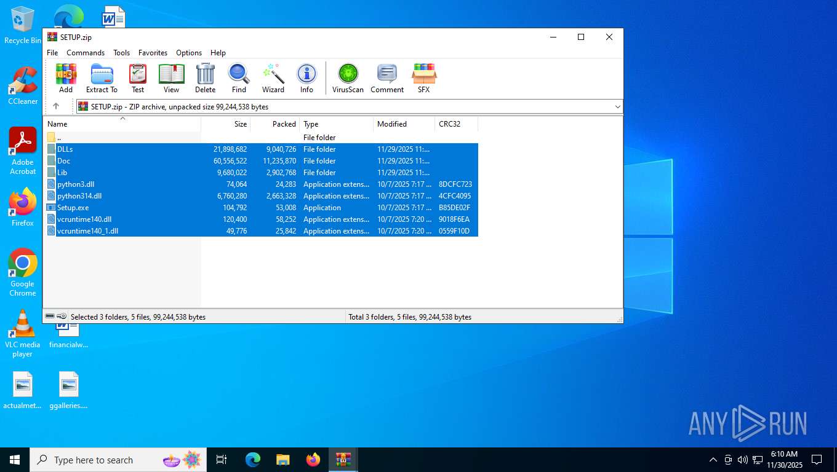Open the Comment tool
The height and width of the screenshot is (472, 837).
coord(387,78)
